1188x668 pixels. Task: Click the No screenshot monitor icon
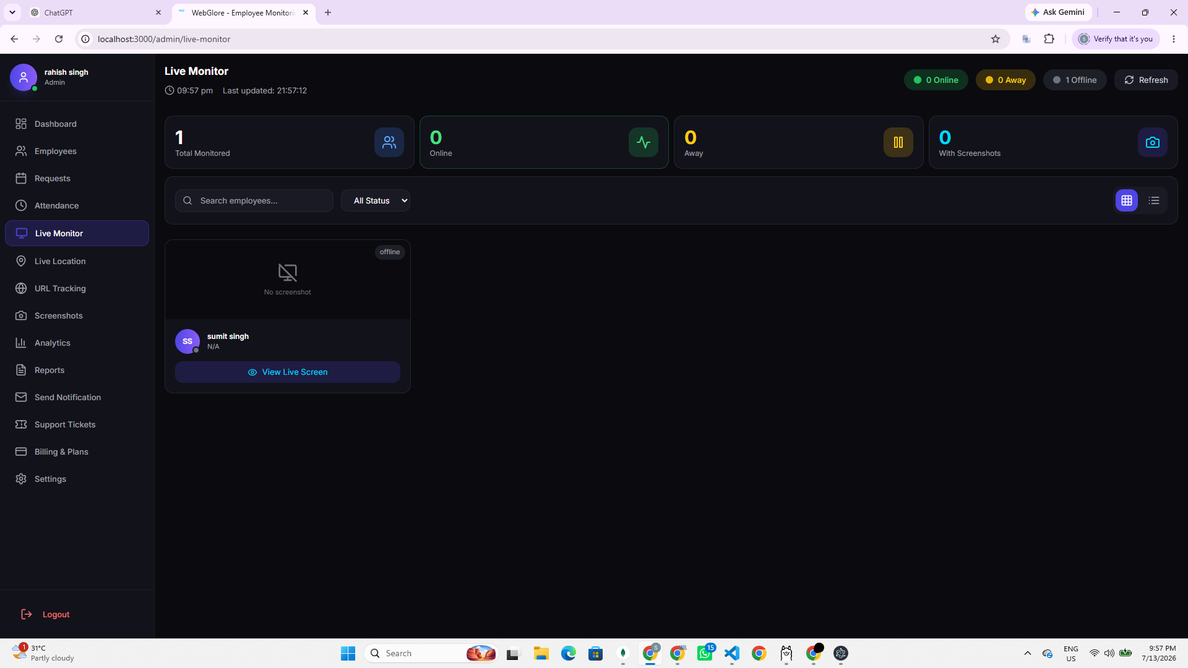click(x=288, y=272)
